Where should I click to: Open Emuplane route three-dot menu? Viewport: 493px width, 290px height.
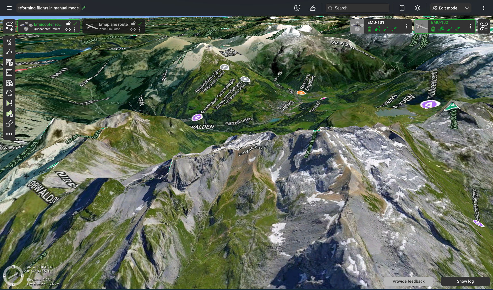[140, 29]
